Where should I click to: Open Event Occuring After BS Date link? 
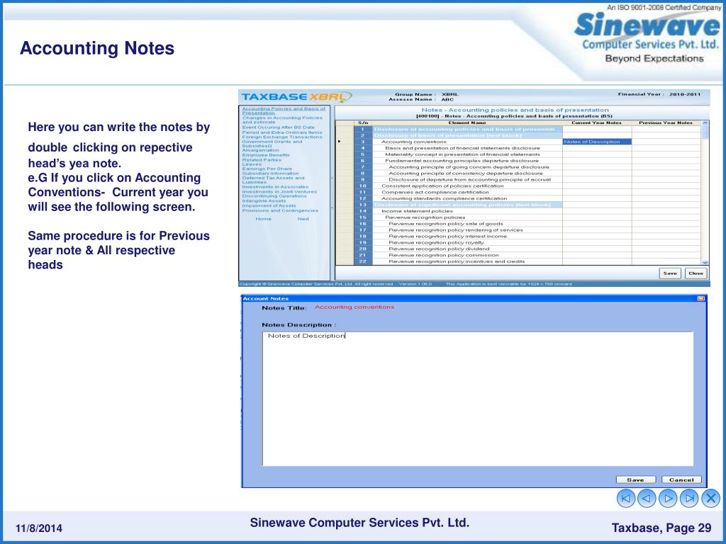tap(278, 127)
